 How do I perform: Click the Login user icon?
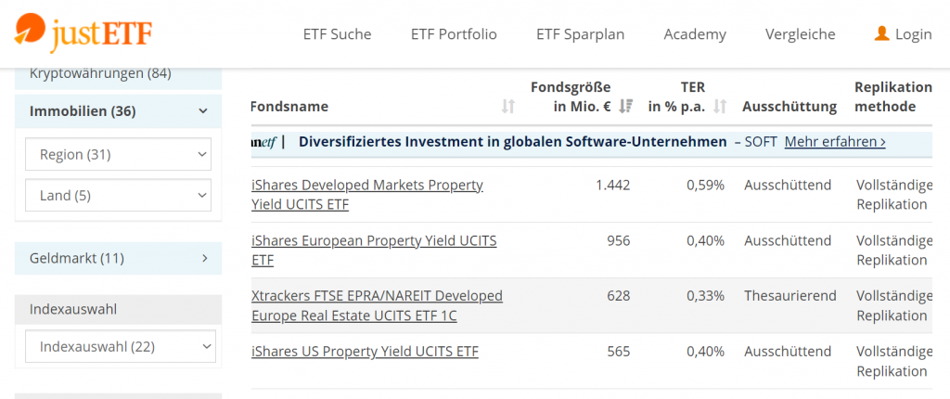tap(881, 34)
